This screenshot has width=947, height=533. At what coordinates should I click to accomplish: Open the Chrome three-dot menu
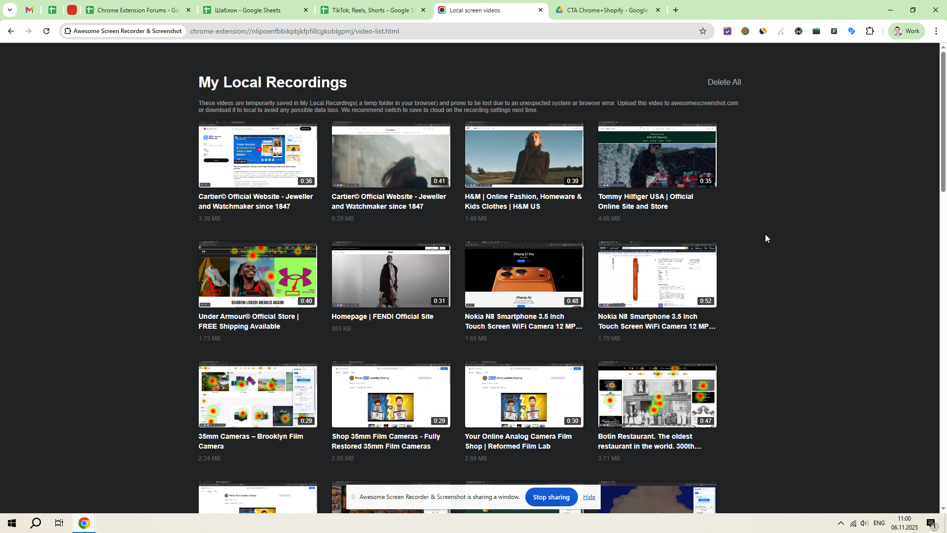(936, 31)
